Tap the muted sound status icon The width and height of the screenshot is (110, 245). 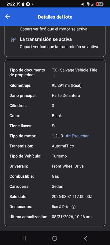tap(83, 4)
